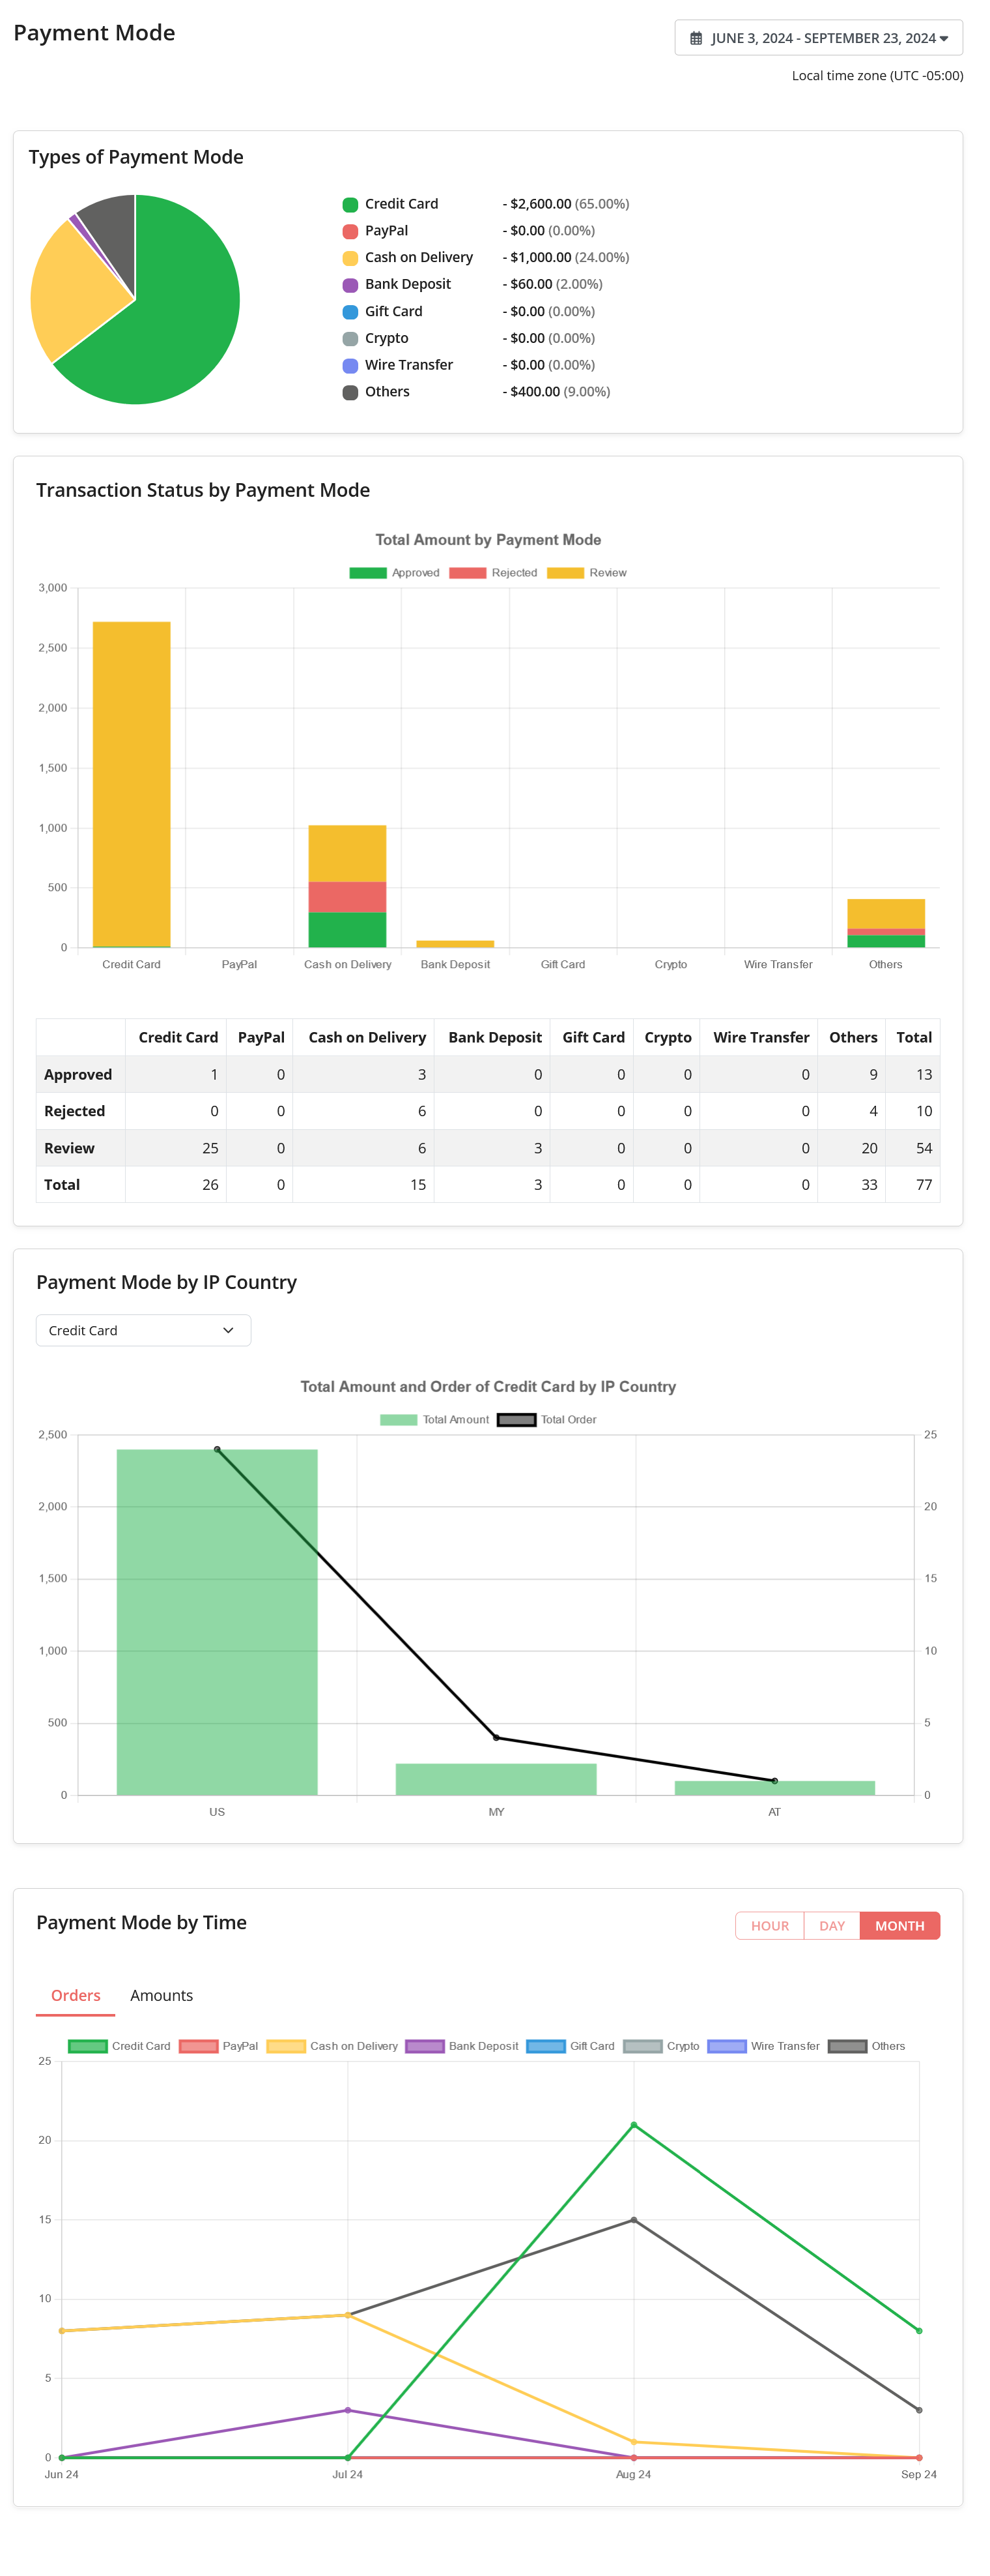This screenshot has height=2576, width=990.
Task: Open the Amounts tab
Action: (162, 1995)
